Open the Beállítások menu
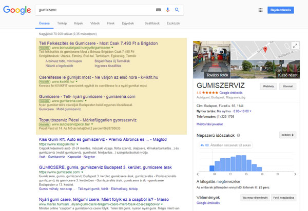Viewport: 308px width, 211px height. 152,24
